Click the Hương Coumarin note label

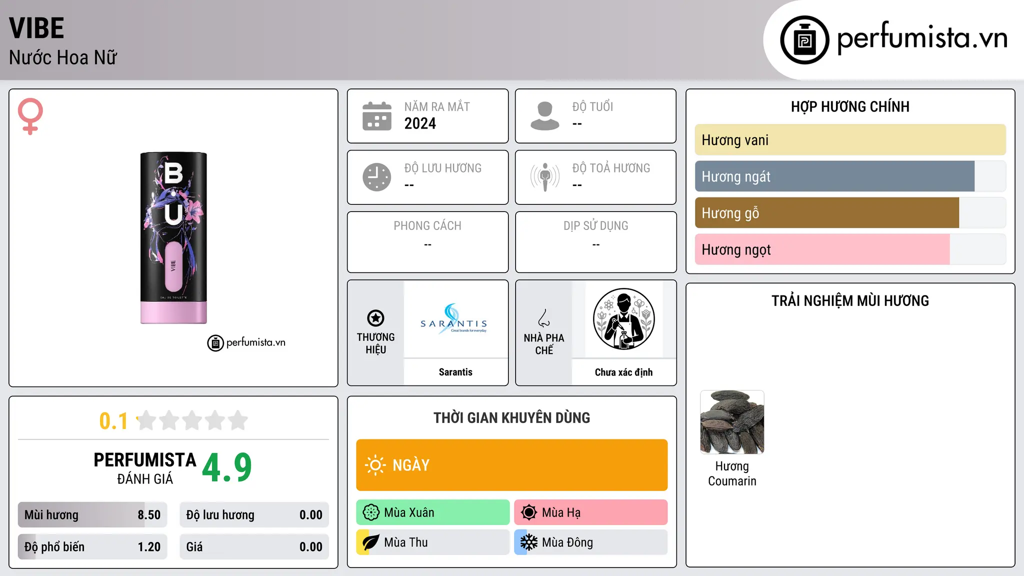[732, 473]
